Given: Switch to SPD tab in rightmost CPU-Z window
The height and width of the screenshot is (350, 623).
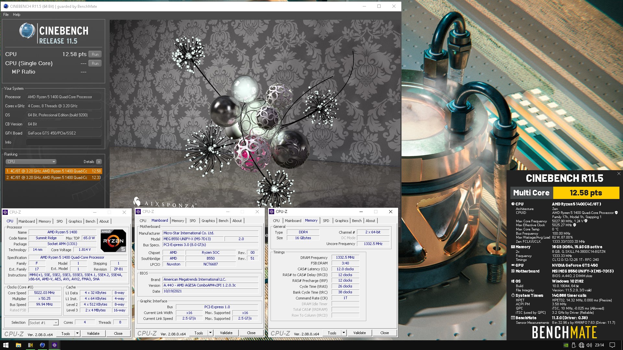Looking at the screenshot, I should pos(326,221).
